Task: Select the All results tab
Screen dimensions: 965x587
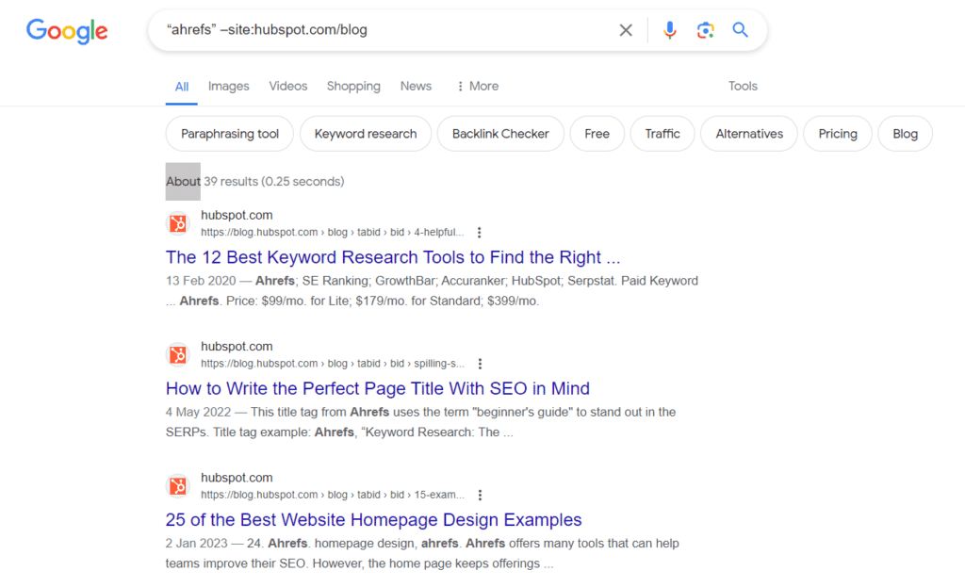Action: tap(182, 87)
